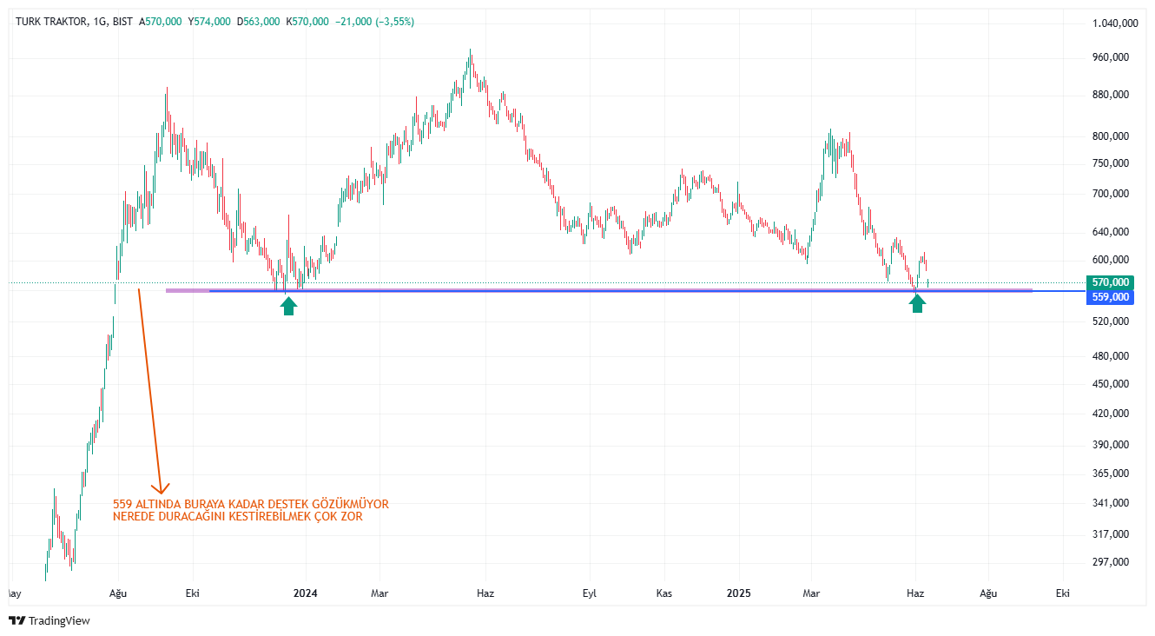Click the 960,000 price axis label

pyautogui.click(x=1111, y=57)
